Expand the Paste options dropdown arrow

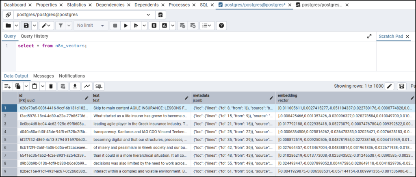42,86
